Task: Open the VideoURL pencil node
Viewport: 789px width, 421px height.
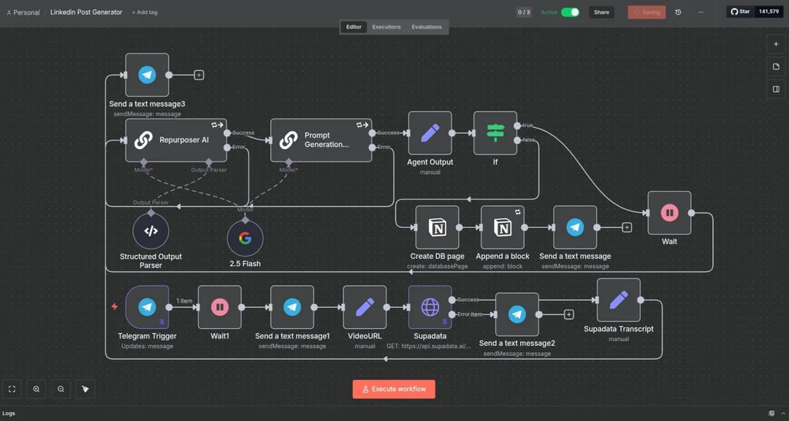Action: 365,307
